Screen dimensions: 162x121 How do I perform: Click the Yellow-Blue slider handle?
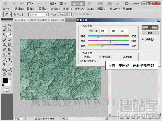(x=103, y=46)
